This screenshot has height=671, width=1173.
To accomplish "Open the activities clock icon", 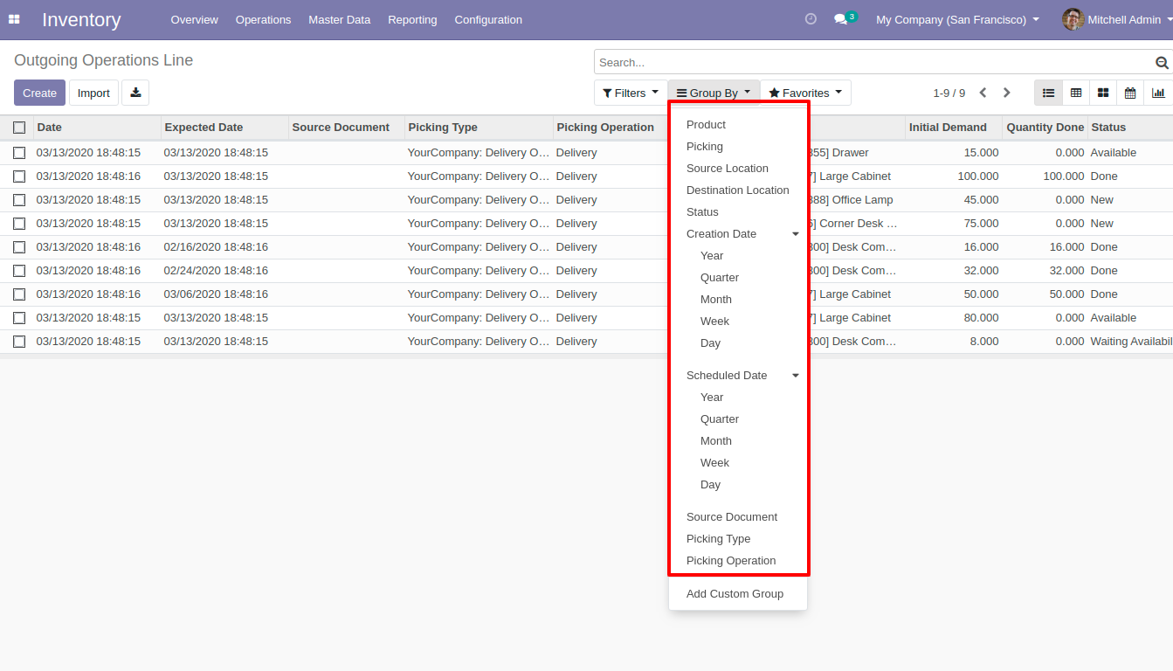I will pos(811,19).
